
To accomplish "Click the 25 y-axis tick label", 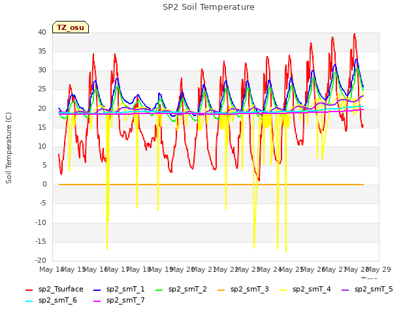I will point(42,89).
